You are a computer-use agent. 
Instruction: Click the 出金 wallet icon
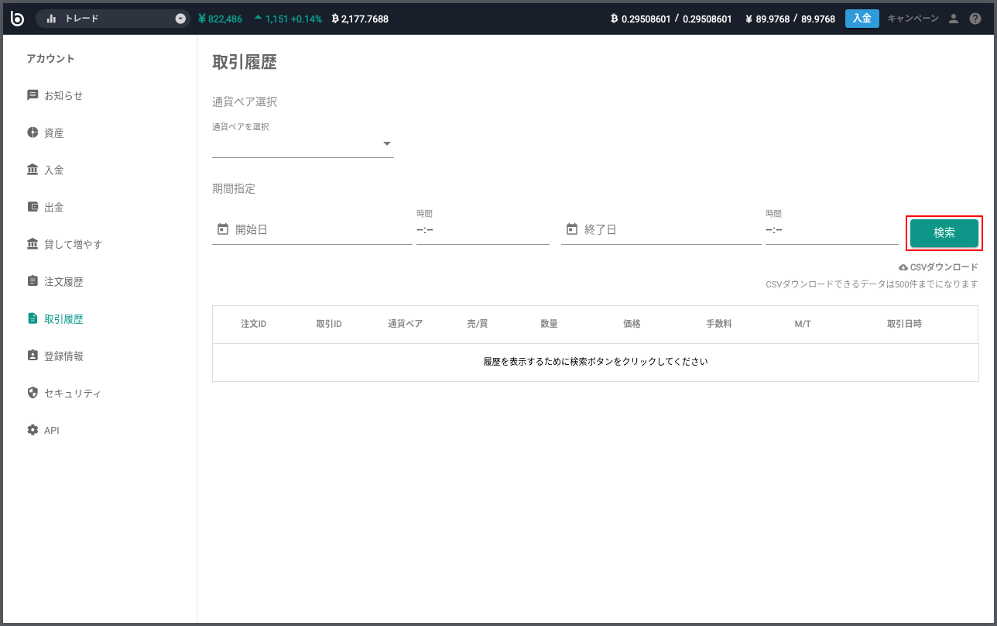coord(33,207)
